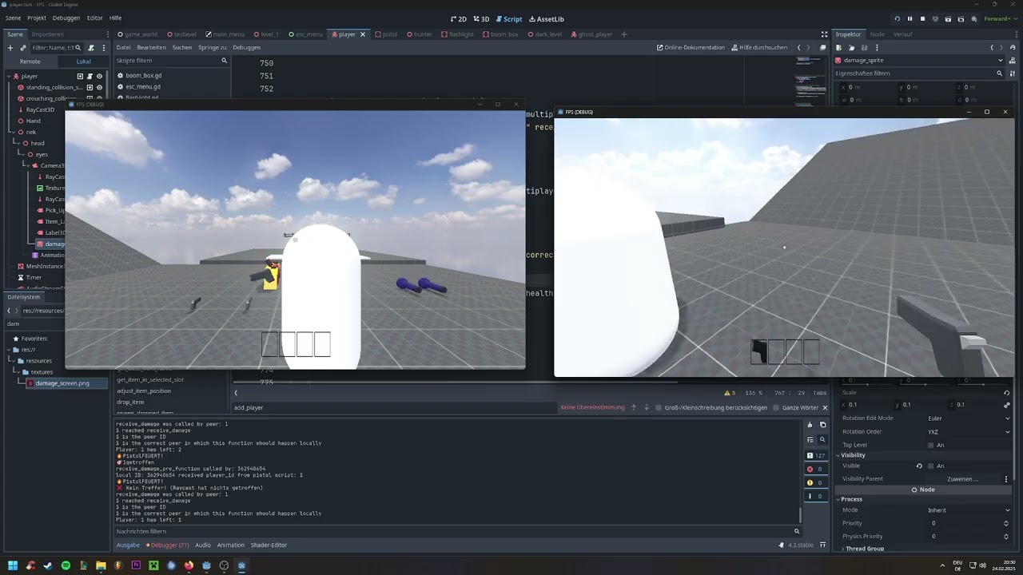Enable case sensitivity checkbox in search bar

658,407
